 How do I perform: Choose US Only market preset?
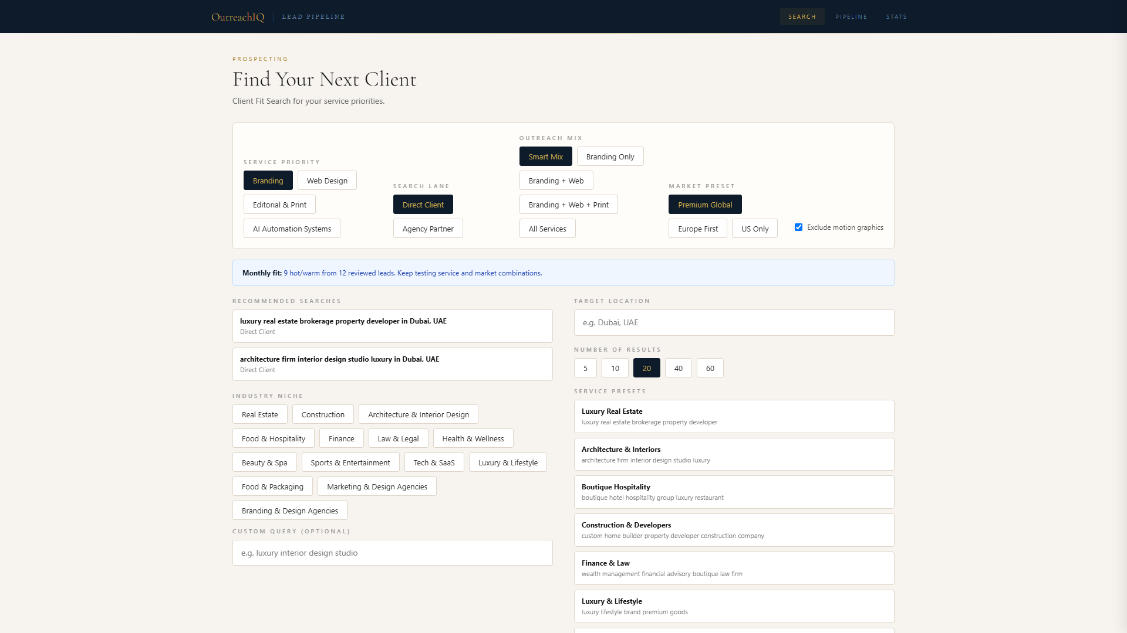[x=754, y=229]
